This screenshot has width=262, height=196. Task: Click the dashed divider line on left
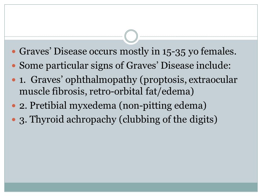click(x=64, y=36)
